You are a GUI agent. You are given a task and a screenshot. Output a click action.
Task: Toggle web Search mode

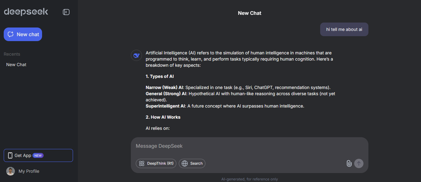pyautogui.click(x=192, y=163)
